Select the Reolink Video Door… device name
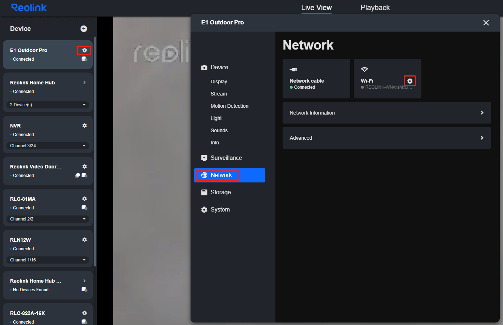 [36, 167]
